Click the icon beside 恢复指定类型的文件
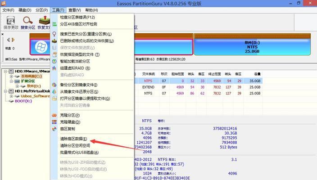 click(54, 54)
